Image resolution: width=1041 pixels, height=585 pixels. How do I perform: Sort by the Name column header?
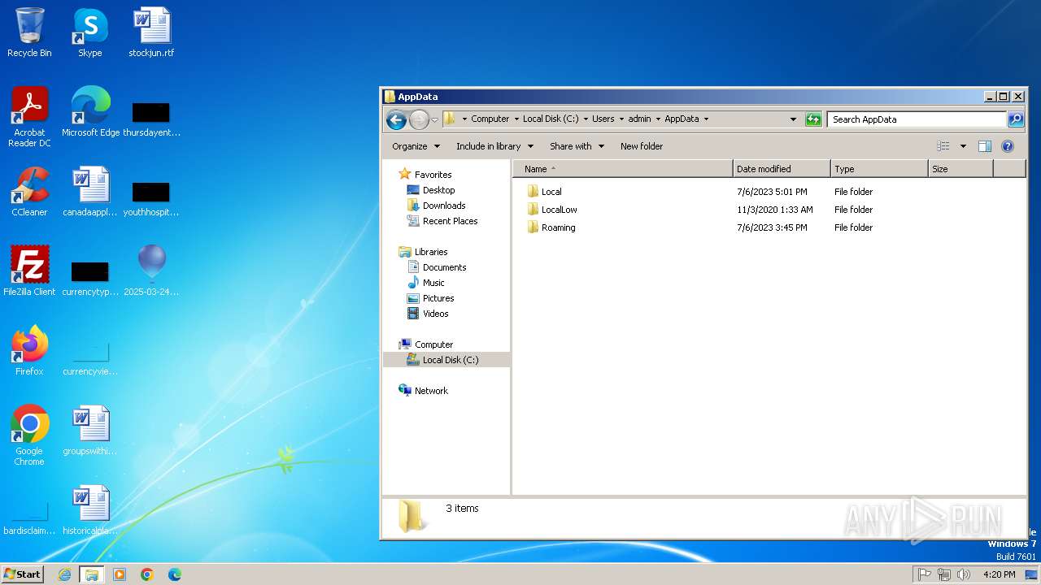tap(622, 169)
